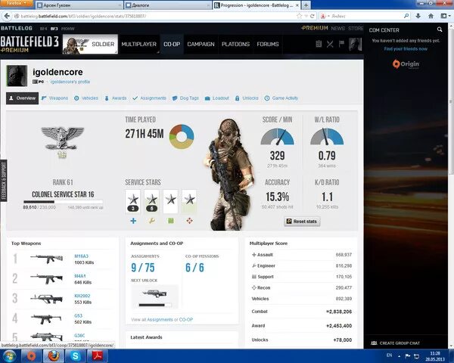The width and height of the screenshot is (454, 363).
Task: Switch to the Overview tab
Action: pyautogui.click(x=22, y=98)
